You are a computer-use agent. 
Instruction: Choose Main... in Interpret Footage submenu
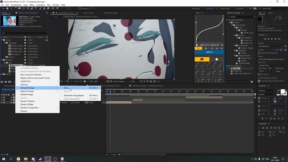click(x=80, y=88)
